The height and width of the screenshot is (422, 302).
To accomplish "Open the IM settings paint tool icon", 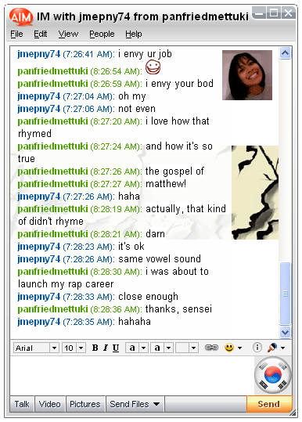I will [272, 348].
